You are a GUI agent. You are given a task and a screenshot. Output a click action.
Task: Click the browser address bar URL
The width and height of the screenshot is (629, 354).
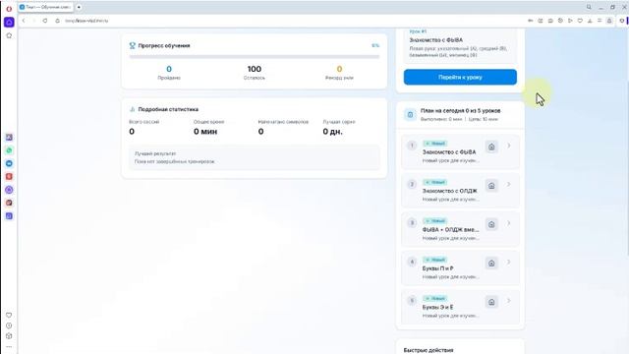(86, 21)
